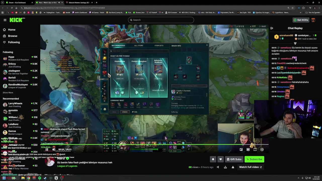Viewport: 322px width, 181px height.
Task: Open Naru's channel avatar
Action: (x=50, y=161)
